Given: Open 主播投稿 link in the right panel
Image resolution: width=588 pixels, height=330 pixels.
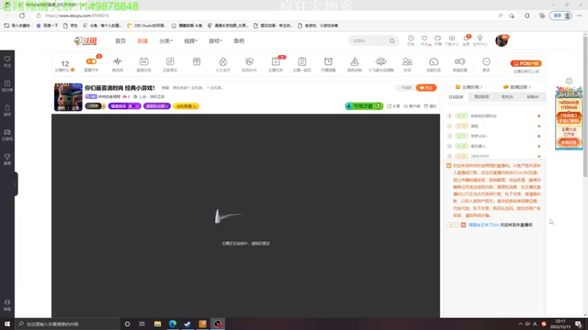Looking at the screenshot, I should (x=469, y=87).
